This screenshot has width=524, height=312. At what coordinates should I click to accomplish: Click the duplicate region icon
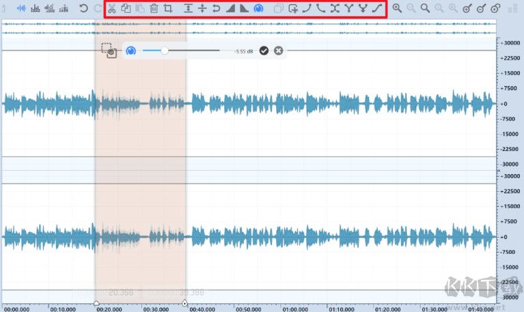[x=278, y=8]
